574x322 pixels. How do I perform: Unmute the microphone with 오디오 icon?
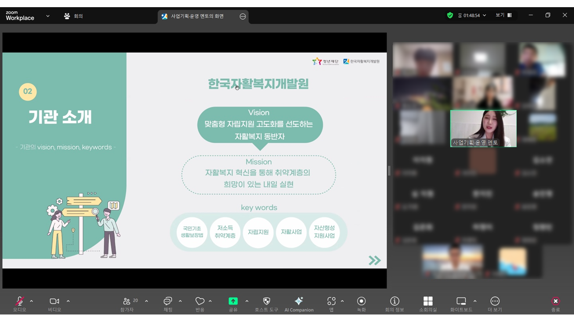coord(19,301)
